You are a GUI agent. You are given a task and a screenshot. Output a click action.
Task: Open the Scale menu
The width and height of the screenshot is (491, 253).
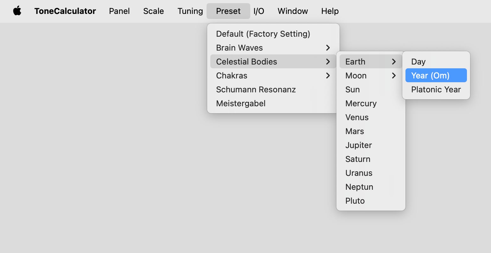coord(153,11)
